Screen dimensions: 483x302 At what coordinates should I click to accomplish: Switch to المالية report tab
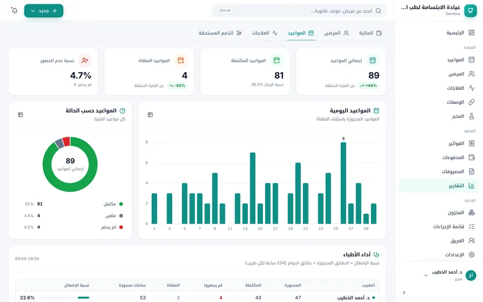[x=370, y=33]
